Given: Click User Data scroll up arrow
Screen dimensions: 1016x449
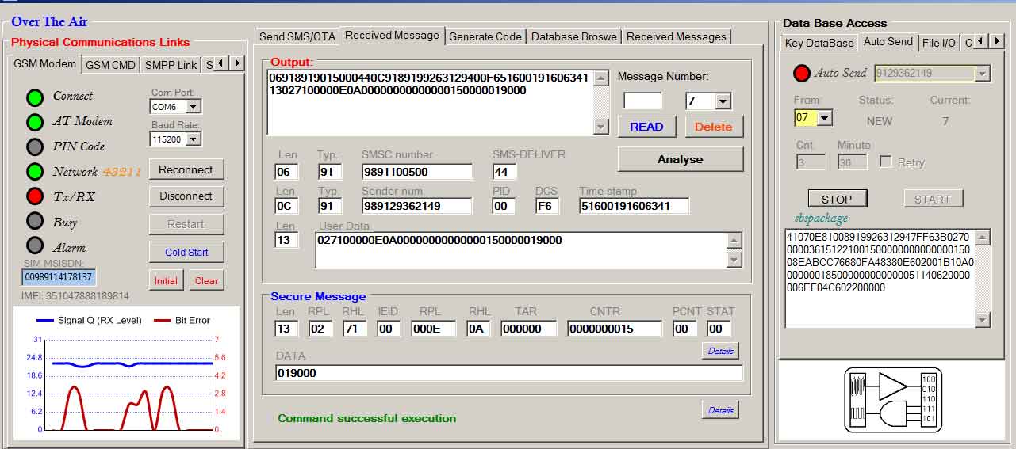Looking at the screenshot, I should [x=734, y=241].
